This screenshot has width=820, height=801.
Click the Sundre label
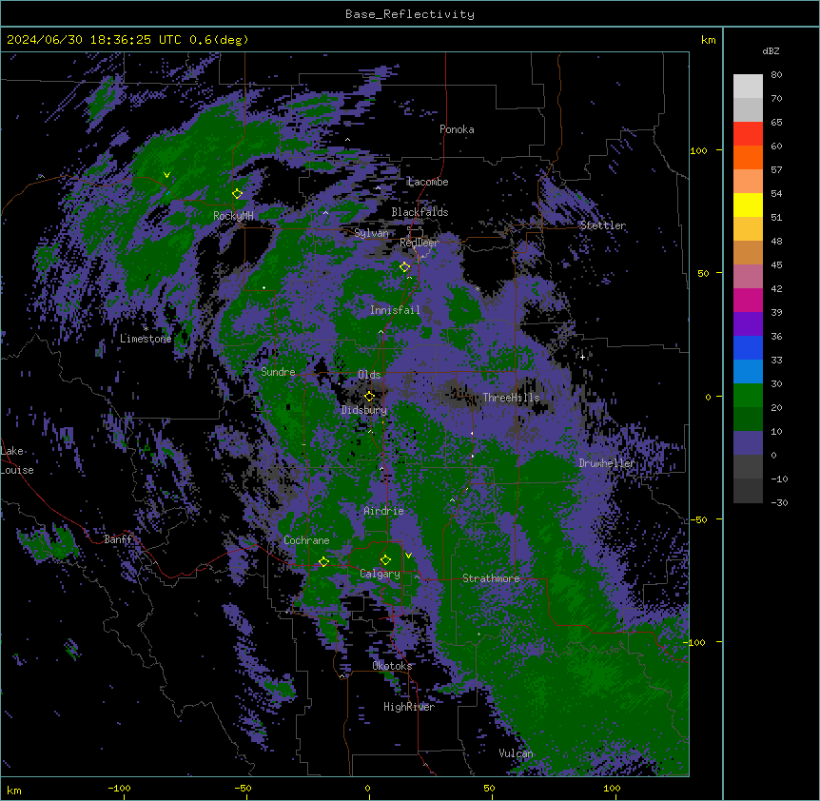278,372
